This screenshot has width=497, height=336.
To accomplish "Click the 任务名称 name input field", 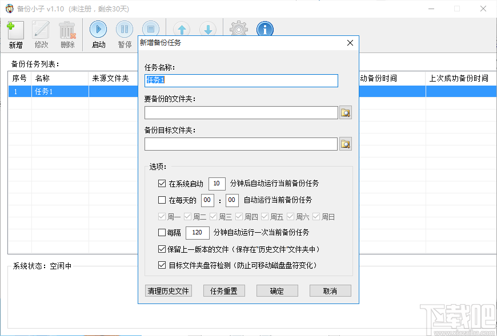I will coord(241,80).
